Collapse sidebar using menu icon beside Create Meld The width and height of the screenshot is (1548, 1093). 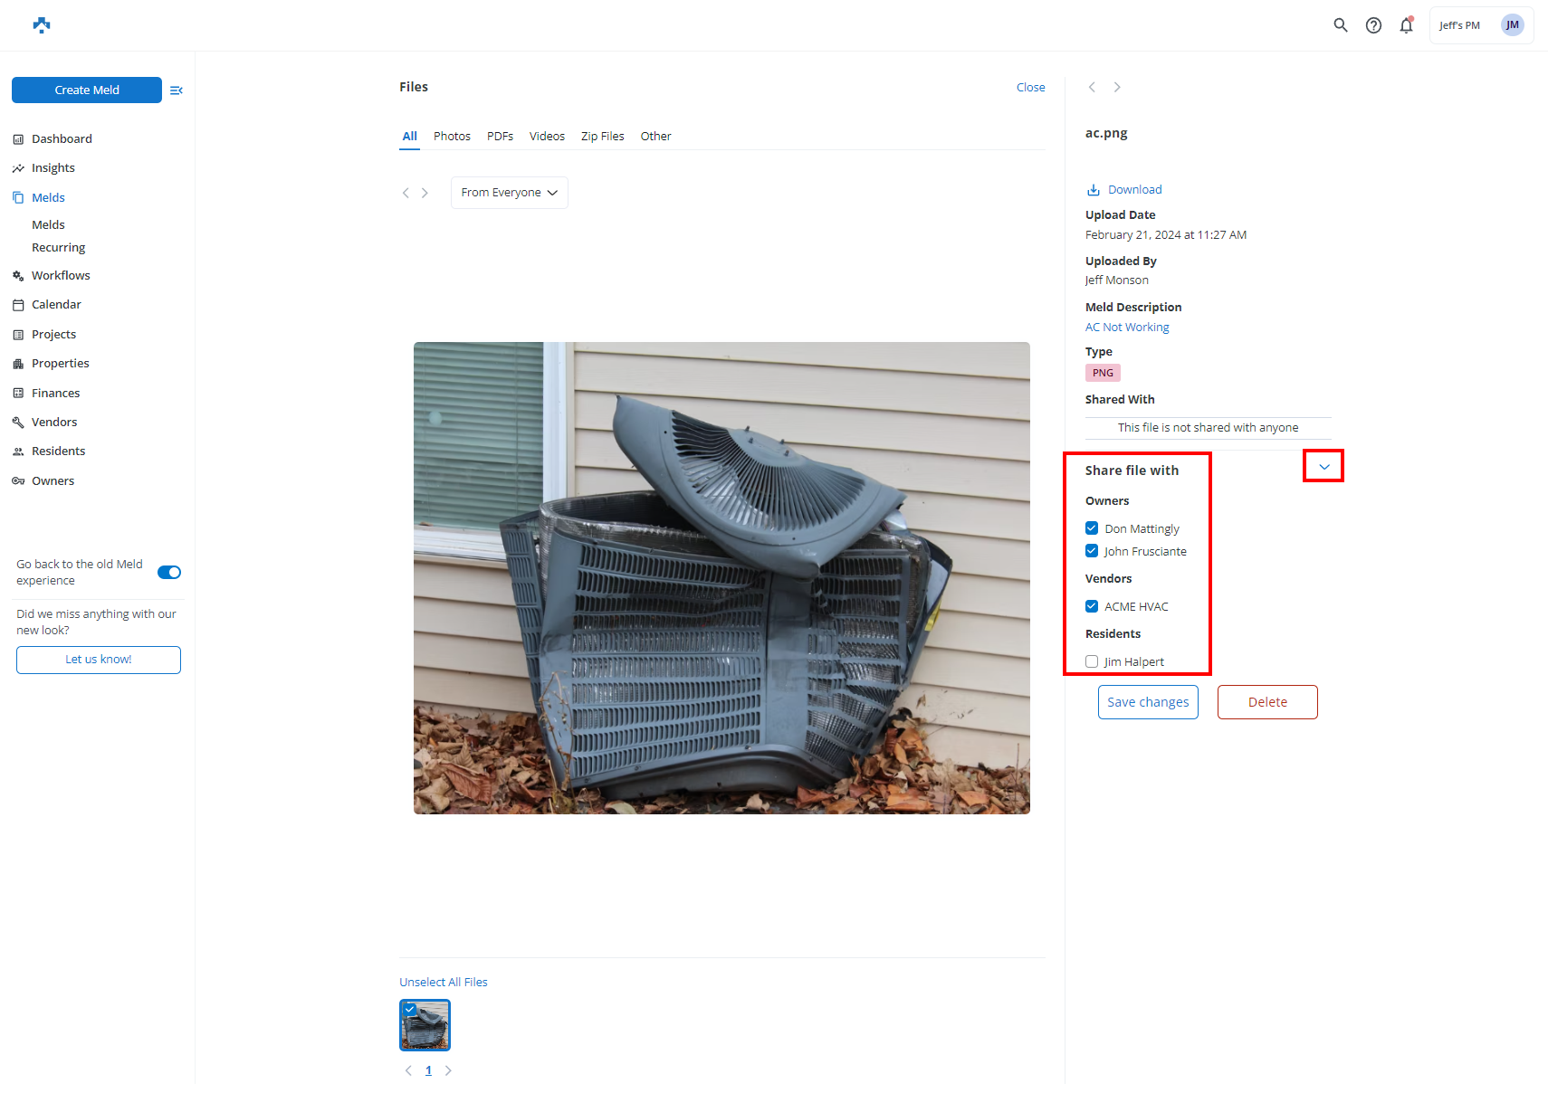point(177,90)
